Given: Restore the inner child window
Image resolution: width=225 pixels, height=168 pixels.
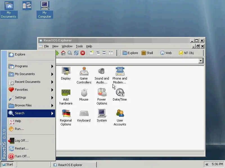Looking at the screenshot, I should coord(198,46).
